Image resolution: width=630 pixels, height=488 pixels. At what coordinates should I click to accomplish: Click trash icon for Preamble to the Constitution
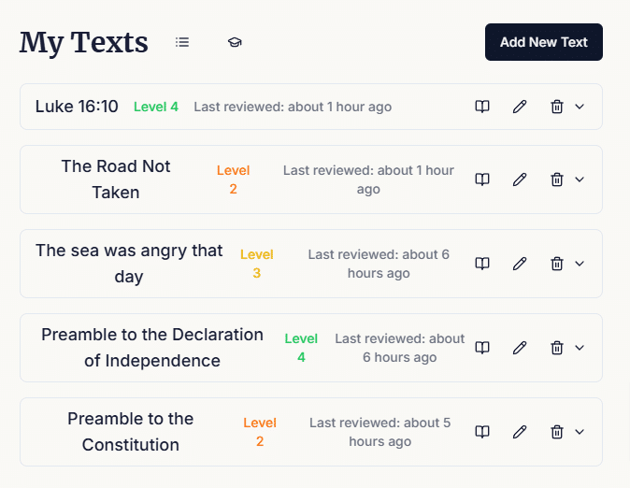coord(557,432)
